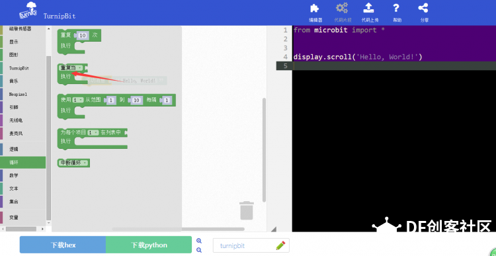Click the to value 10 in 使用 block
Screen dimensions: 496x256
136,101
